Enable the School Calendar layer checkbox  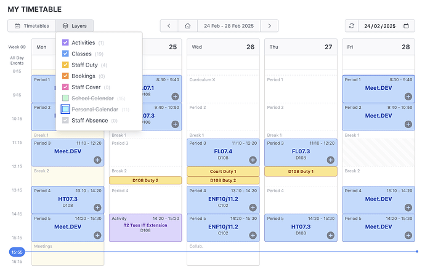pos(65,98)
